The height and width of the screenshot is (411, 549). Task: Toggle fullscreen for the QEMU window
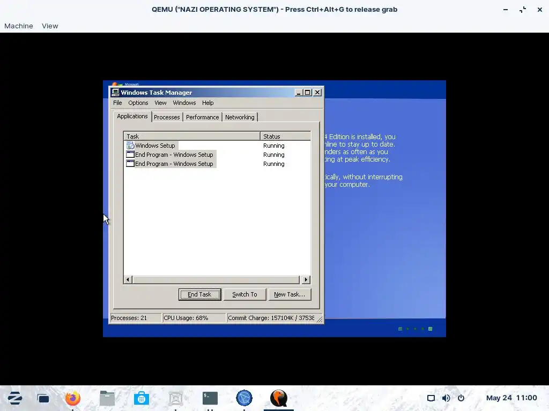[x=523, y=10]
